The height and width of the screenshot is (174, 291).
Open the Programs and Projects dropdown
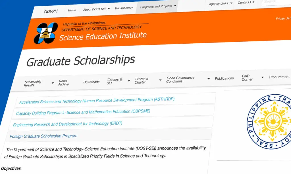coord(157,6)
